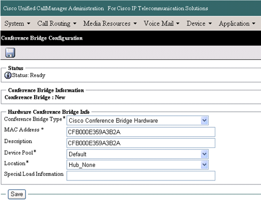Click into the Description field
This screenshot has width=261, height=201.
pos(141,143)
